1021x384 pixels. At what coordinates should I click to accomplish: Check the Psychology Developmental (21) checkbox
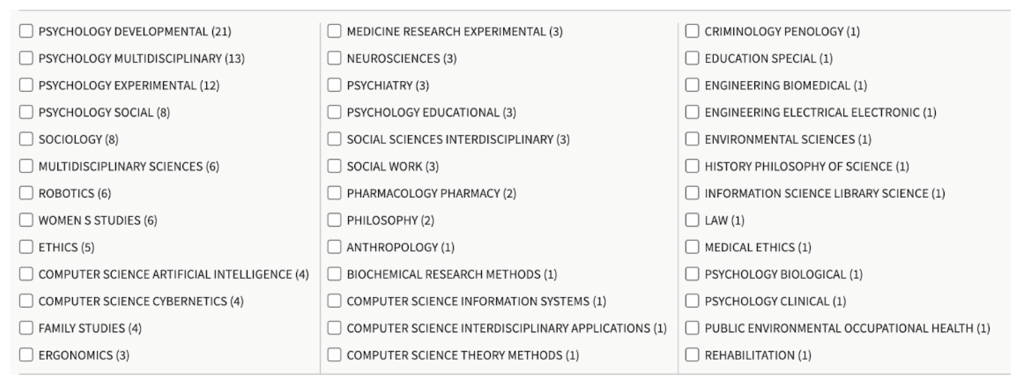tap(26, 31)
